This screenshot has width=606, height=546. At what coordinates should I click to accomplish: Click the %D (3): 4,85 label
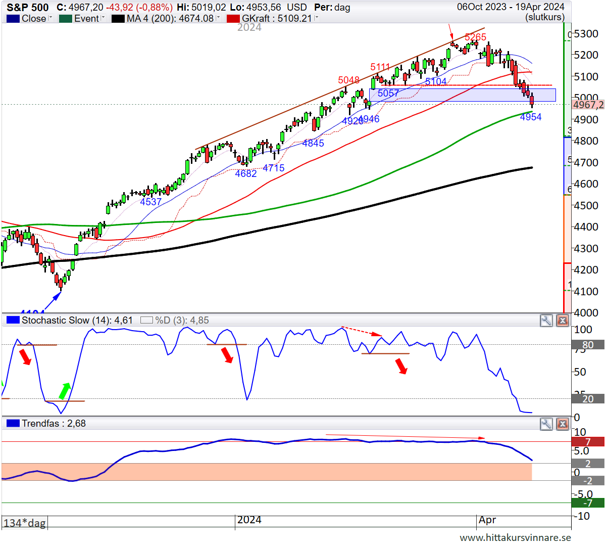tap(182, 321)
